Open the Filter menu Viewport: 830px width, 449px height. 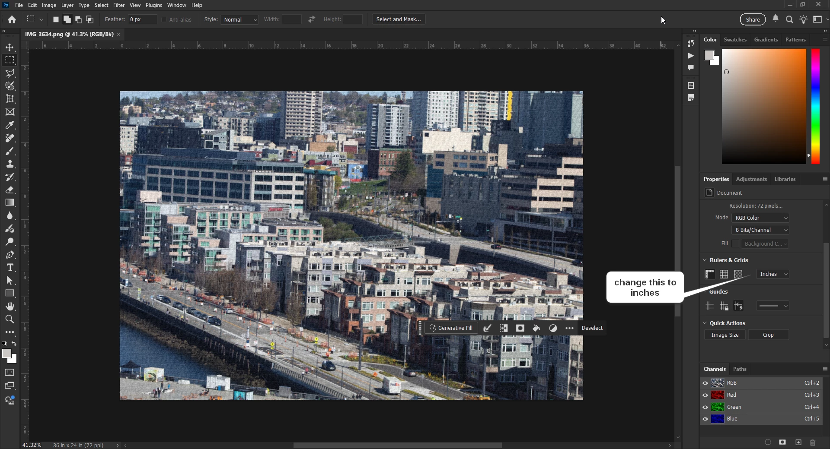(118, 5)
